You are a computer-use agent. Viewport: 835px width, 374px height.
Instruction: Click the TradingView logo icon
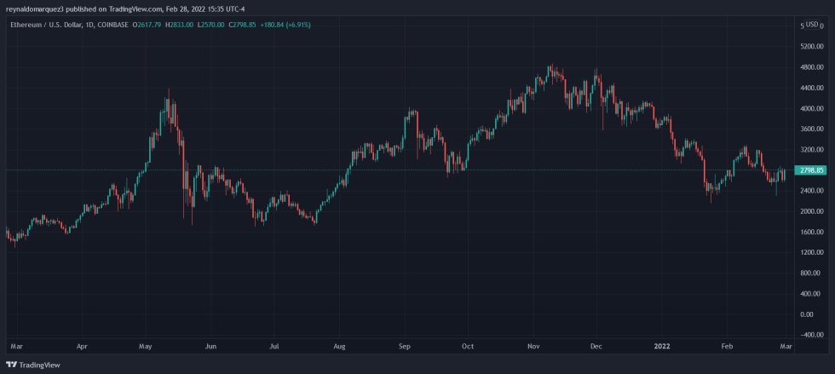[x=11, y=365]
